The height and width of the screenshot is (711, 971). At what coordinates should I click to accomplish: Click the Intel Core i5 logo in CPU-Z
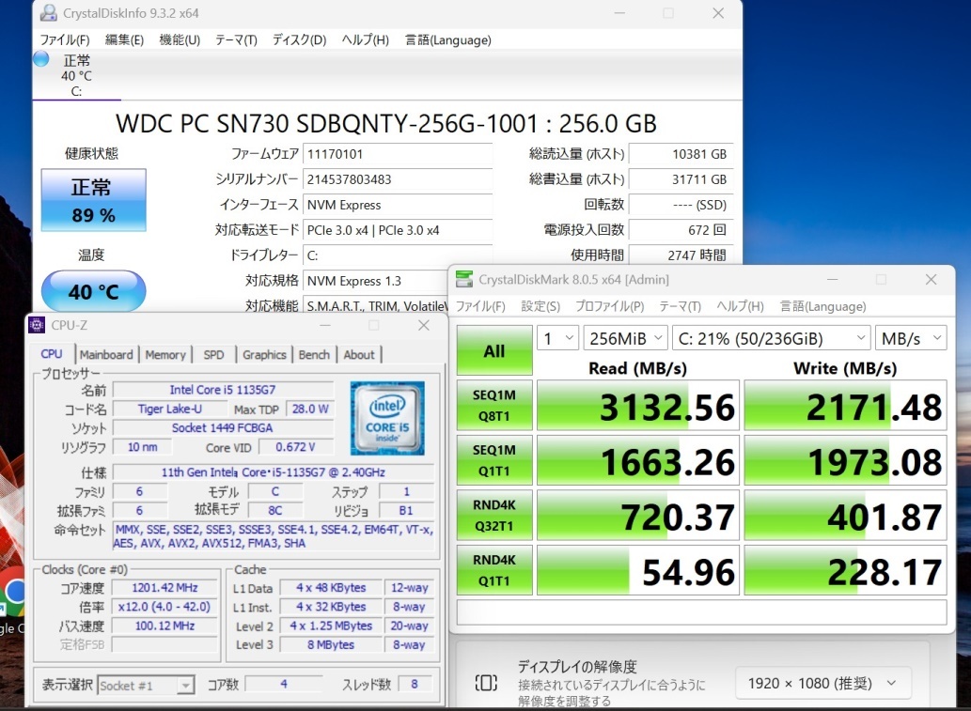[387, 418]
